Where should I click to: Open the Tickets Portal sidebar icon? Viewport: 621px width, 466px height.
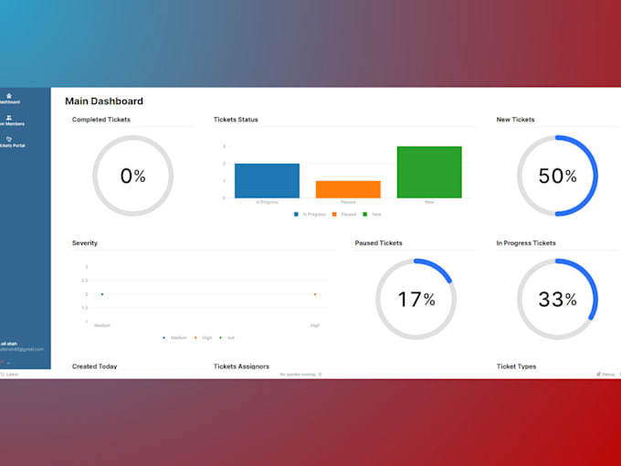(9, 139)
